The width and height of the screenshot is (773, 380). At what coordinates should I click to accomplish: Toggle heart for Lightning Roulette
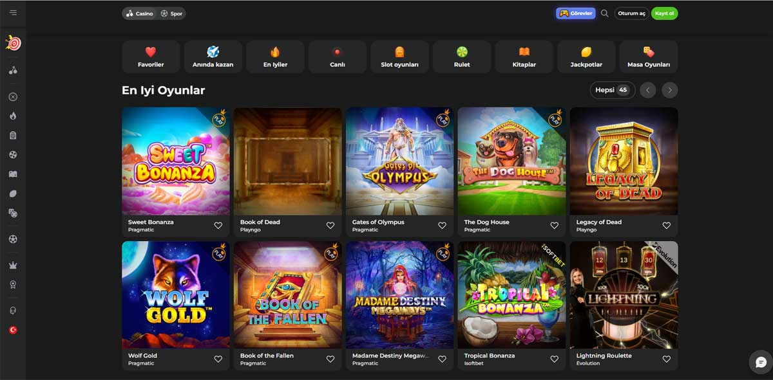click(x=666, y=359)
